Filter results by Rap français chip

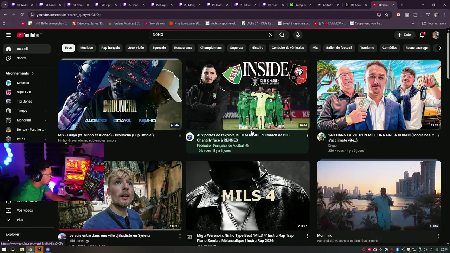110,48
